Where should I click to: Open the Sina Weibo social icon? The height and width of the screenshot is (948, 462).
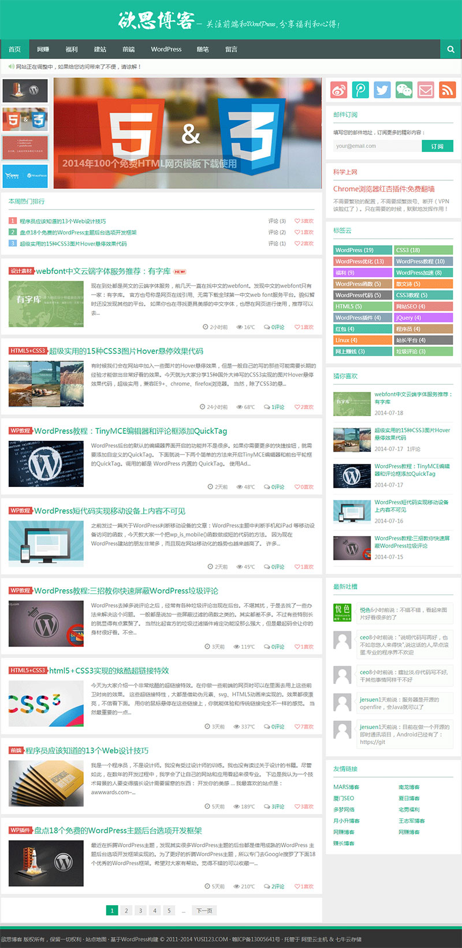[x=339, y=90]
